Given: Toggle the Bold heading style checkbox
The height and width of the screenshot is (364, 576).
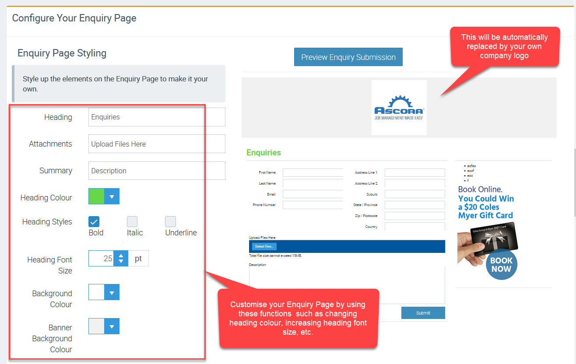Looking at the screenshot, I should point(94,221).
